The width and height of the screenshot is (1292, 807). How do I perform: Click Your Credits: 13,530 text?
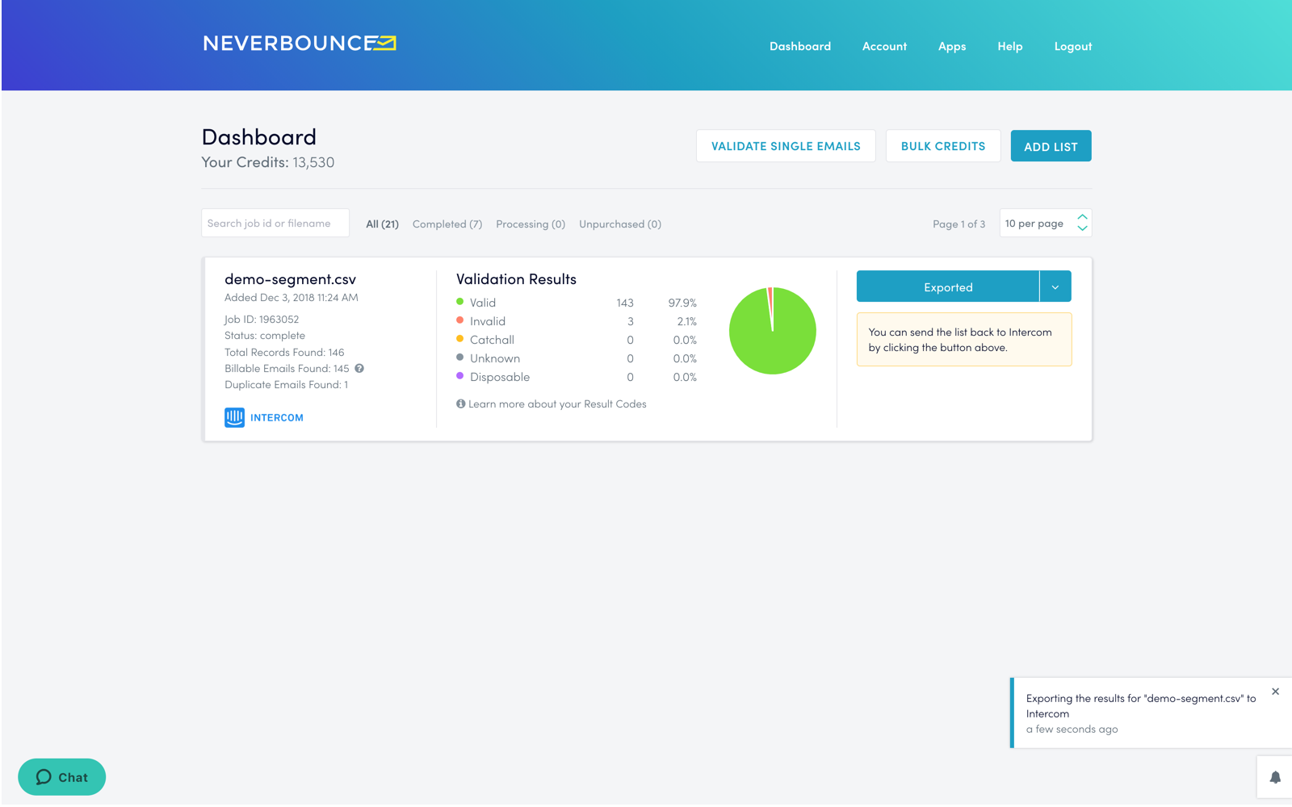pos(268,162)
